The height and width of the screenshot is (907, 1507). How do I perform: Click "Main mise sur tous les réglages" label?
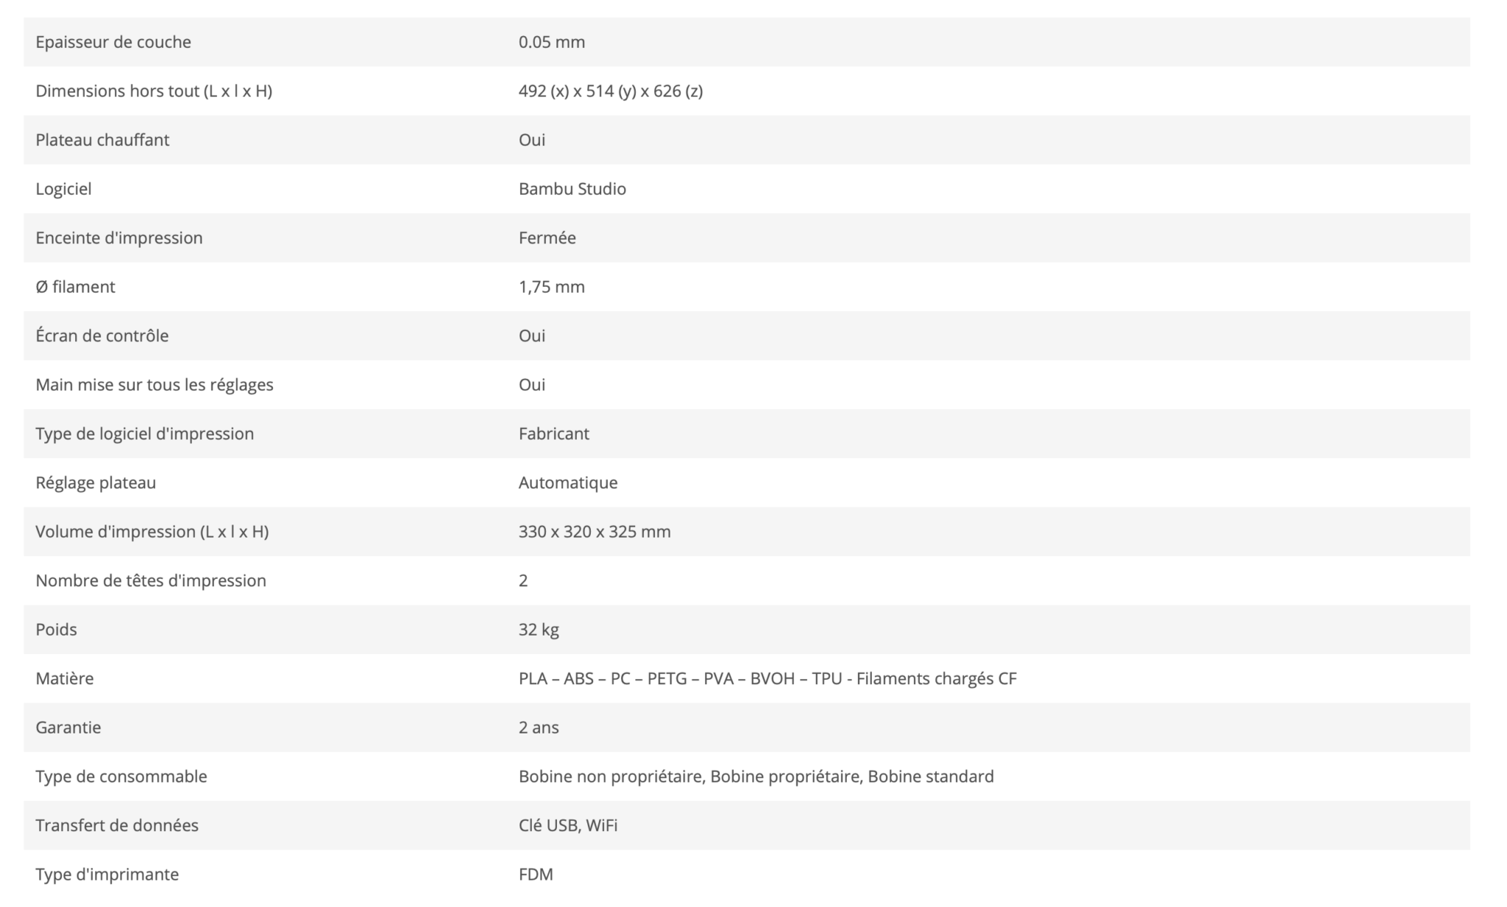point(155,385)
